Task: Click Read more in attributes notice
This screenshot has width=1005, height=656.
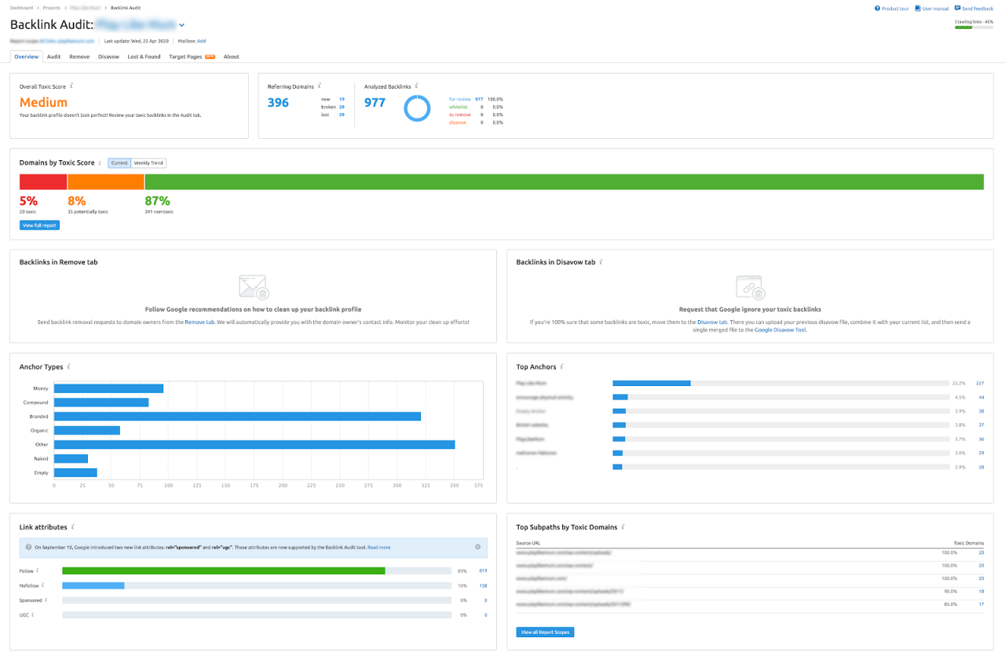Action: (378, 547)
